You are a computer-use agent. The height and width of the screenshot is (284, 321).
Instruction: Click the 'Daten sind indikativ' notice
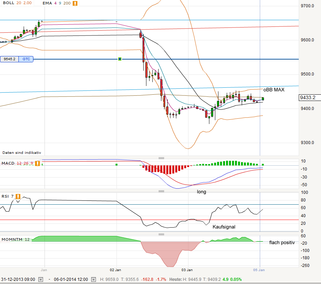(22, 152)
